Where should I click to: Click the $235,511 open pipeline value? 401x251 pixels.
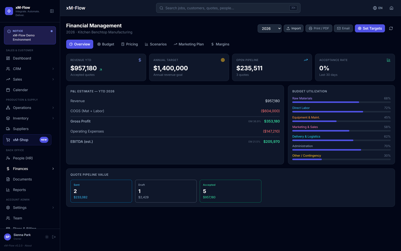(249, 68)
